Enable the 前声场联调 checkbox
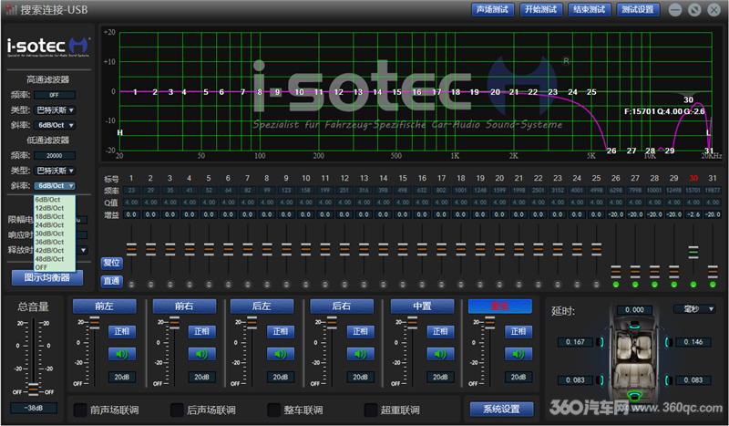729x426 pixels. 80,410
